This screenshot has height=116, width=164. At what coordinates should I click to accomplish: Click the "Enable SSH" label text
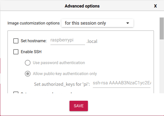coord(31,52)
